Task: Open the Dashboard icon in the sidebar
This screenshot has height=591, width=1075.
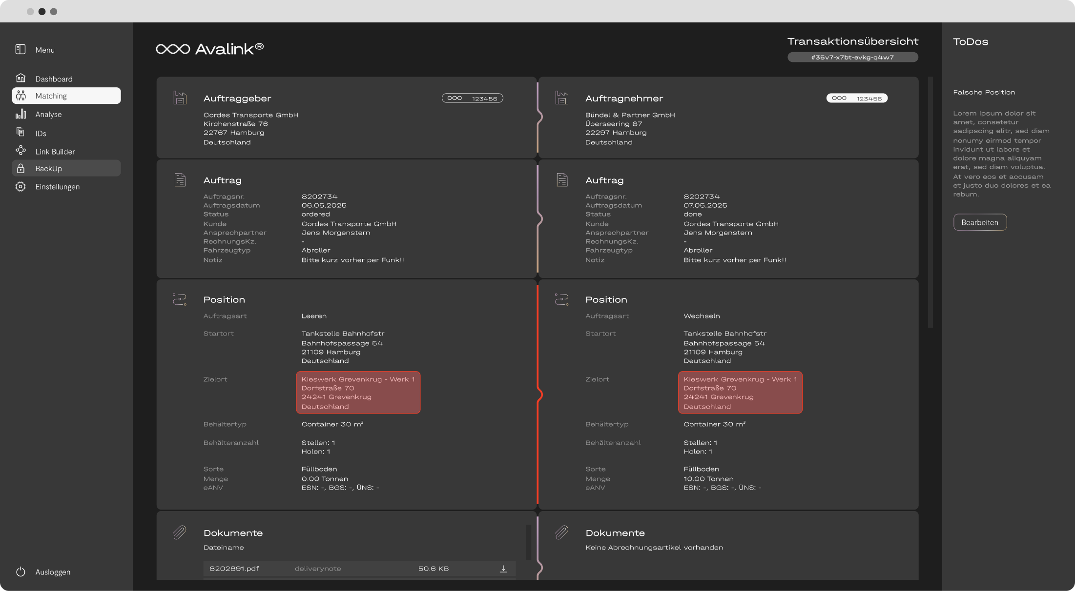Action: tap(21, 78)
